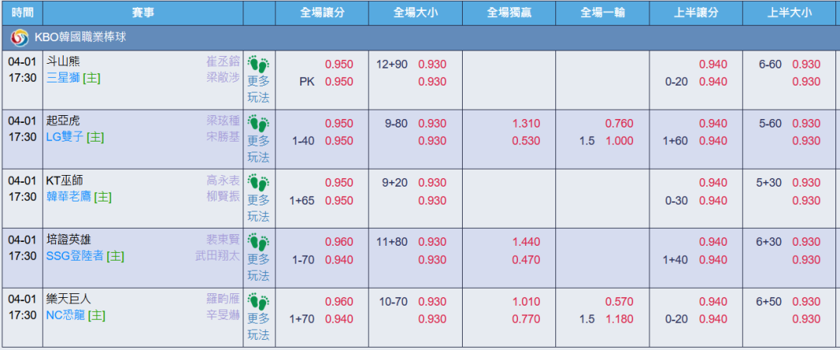Click the 上半大小 column header
This screenshot has width=840, height=350.
[789, 12]
